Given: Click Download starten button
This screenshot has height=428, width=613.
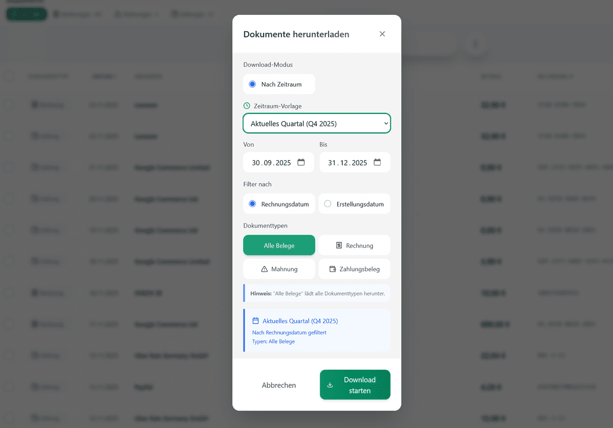Looking at the screenshot, I should point(355,385).
